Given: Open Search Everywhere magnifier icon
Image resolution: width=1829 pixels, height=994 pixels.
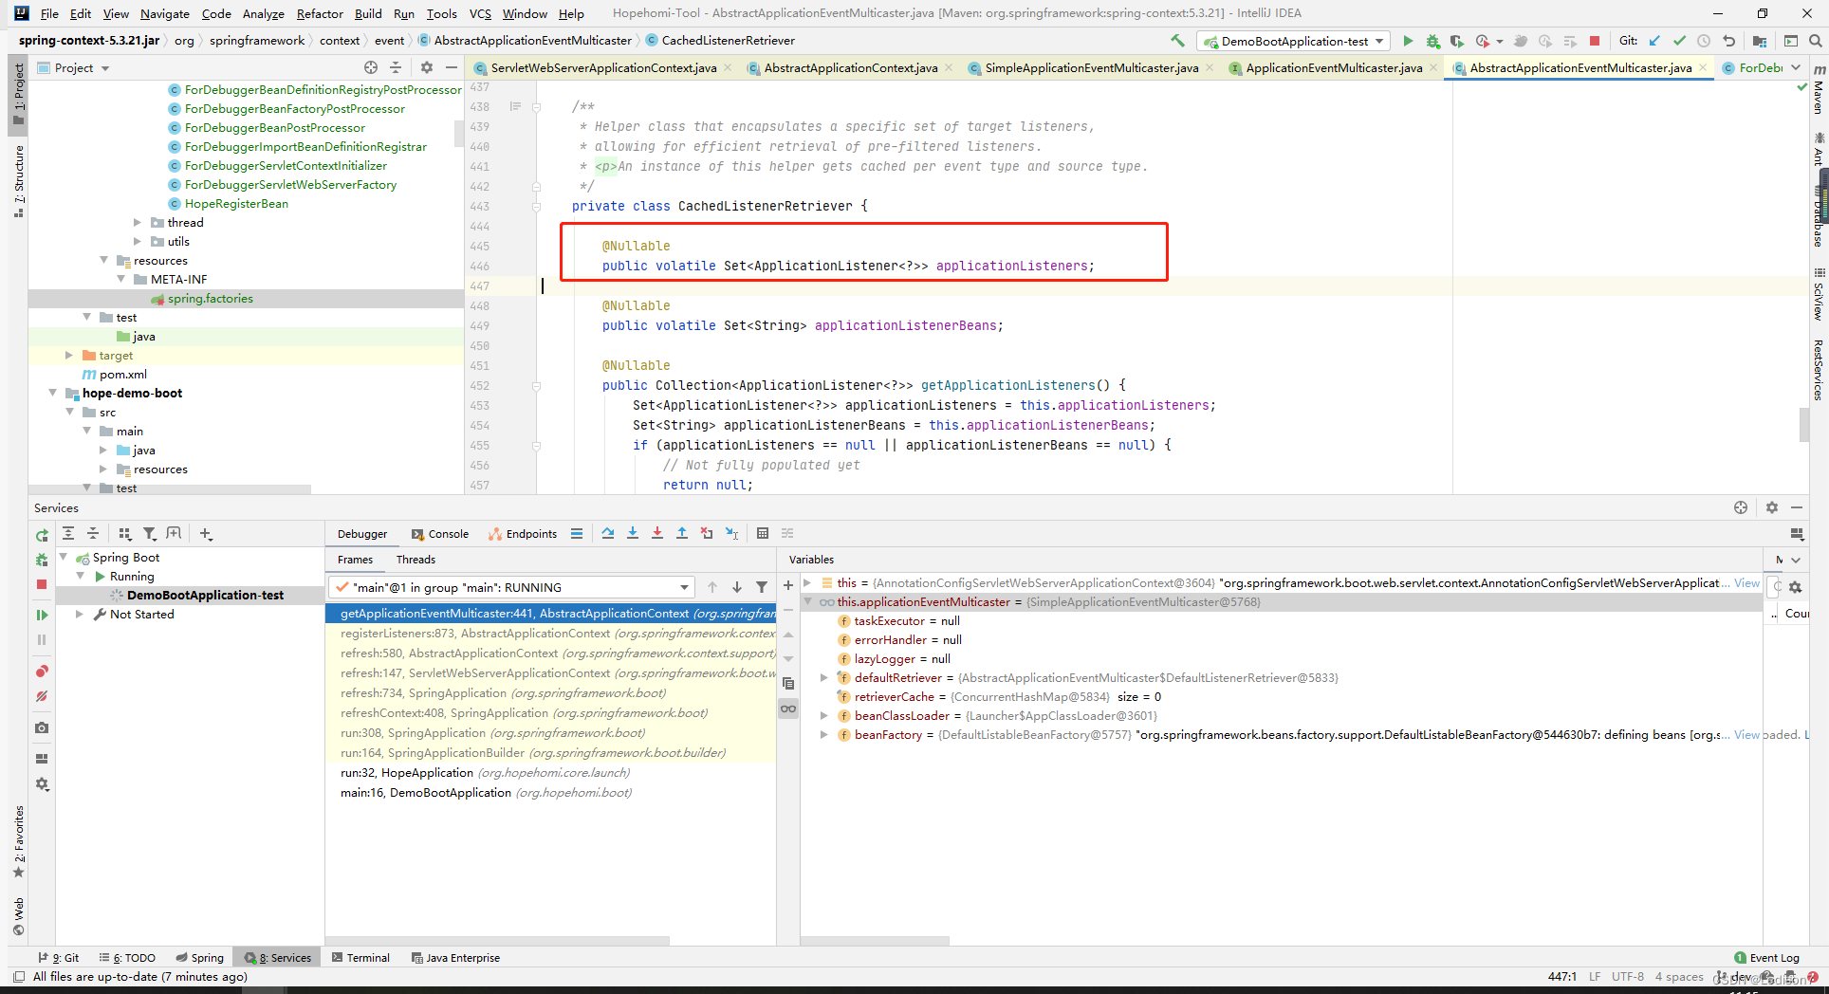Looking at the screenshot, I should click(x=1815, y=41).
